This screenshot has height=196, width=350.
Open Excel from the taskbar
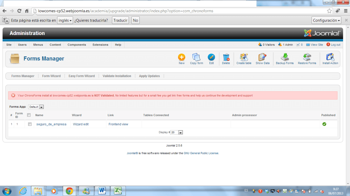[x=118, y=191]
